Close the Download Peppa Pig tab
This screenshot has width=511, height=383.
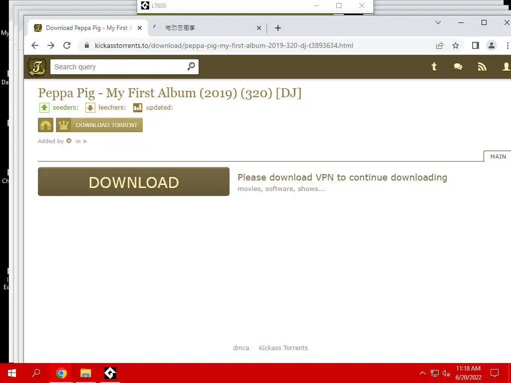(x=140, y=28)
